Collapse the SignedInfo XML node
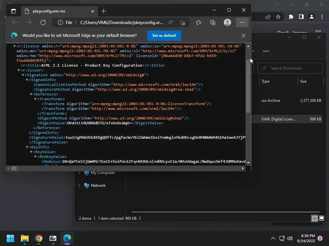 pos(27,80)
